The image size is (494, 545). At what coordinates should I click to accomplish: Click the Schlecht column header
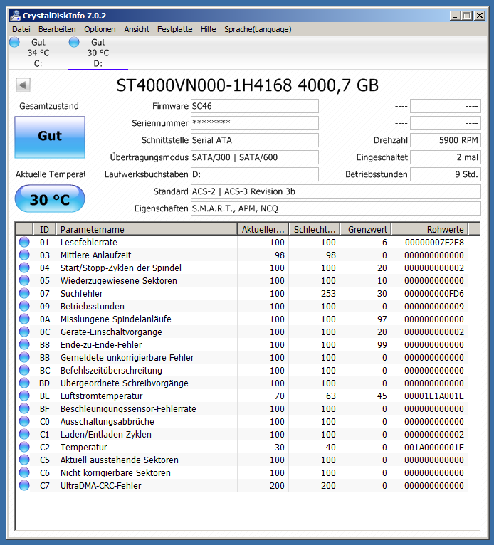(x=315, y=229)
